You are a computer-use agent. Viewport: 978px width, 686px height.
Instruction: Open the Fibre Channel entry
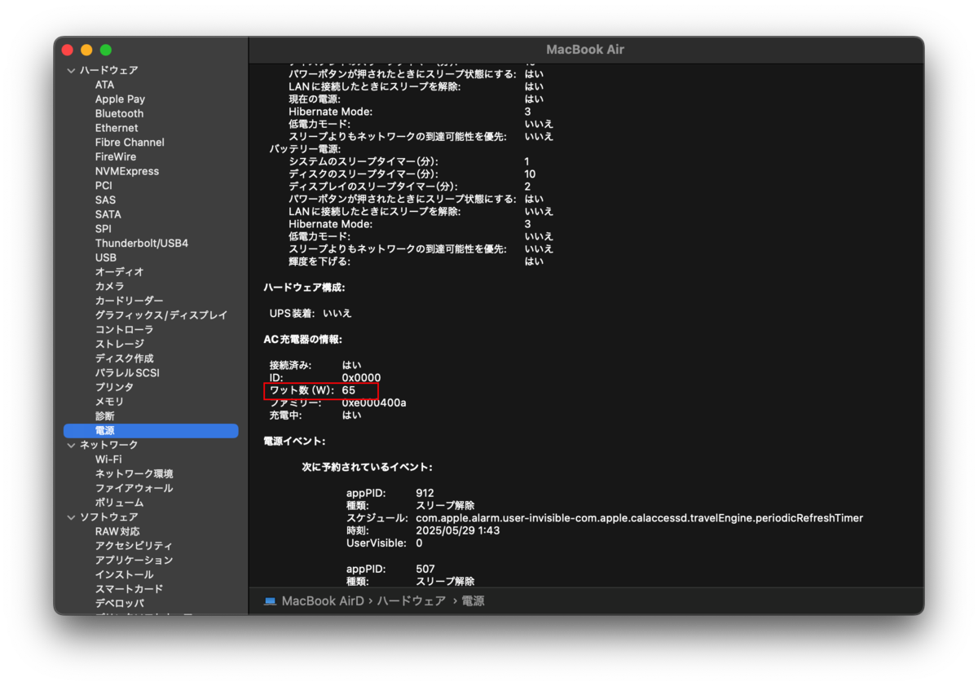(x=130, y=143)
